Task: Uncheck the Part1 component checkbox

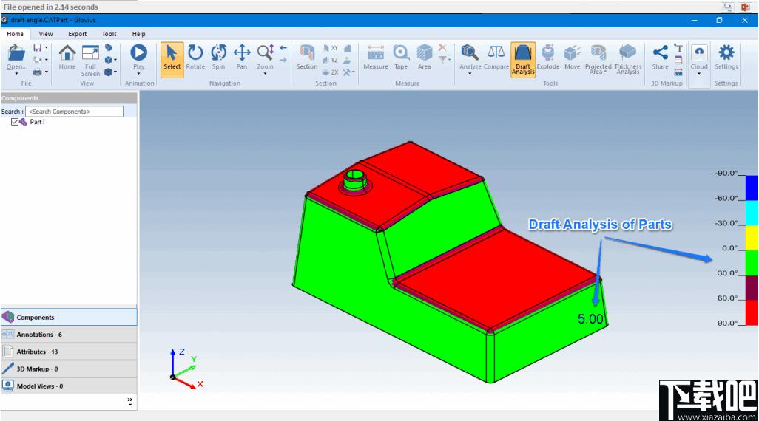Action: [x=15, y=122]
